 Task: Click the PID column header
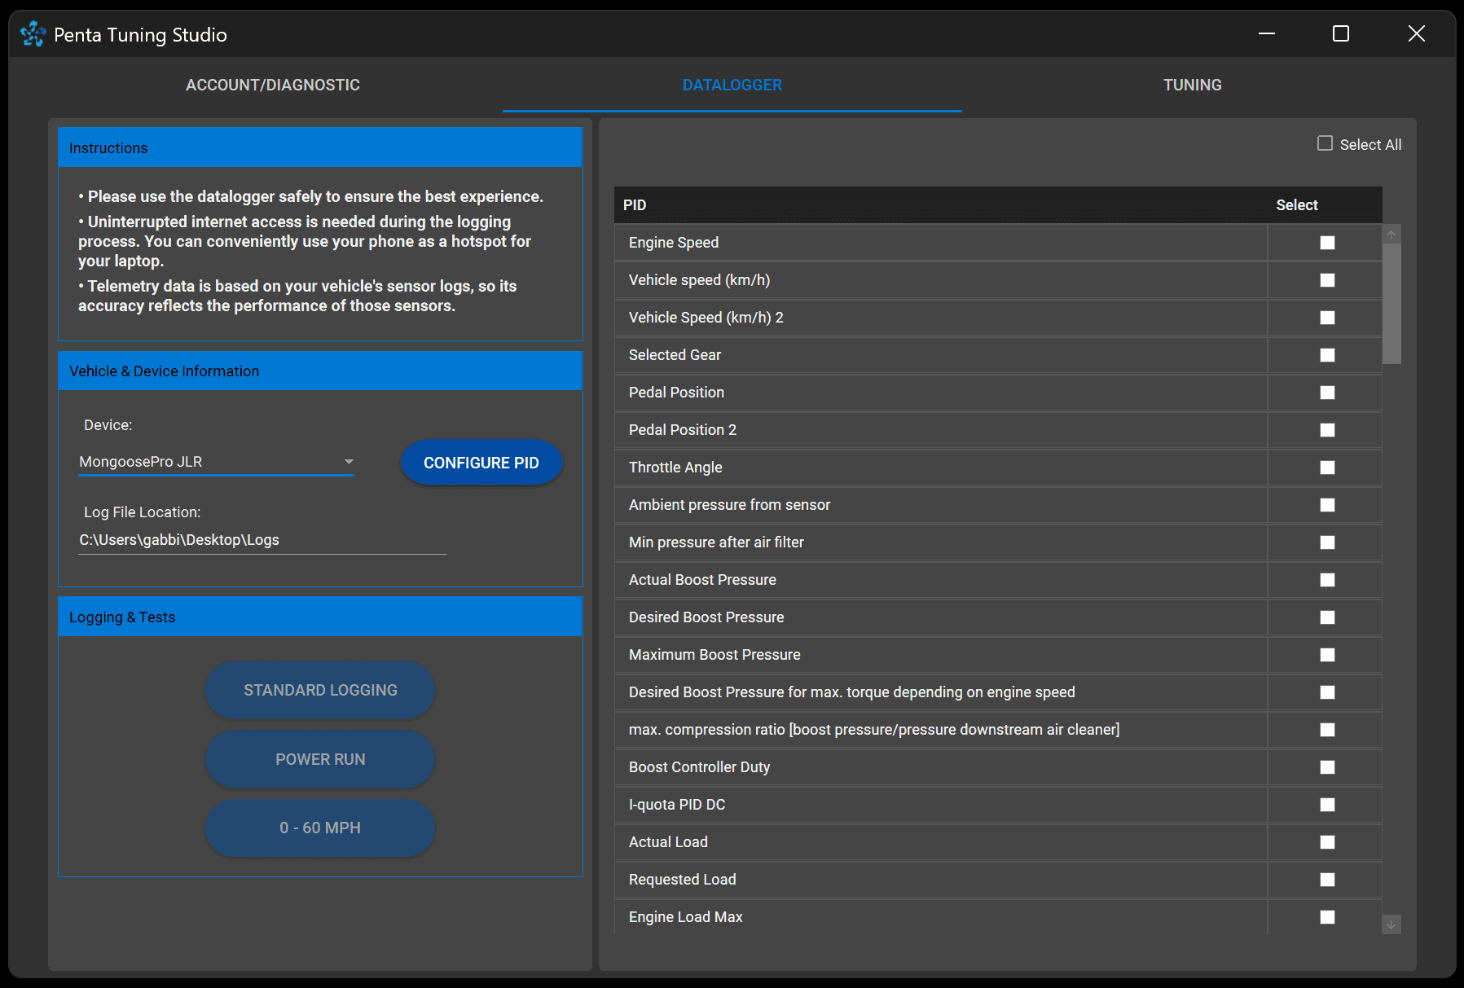pos(635,205)
